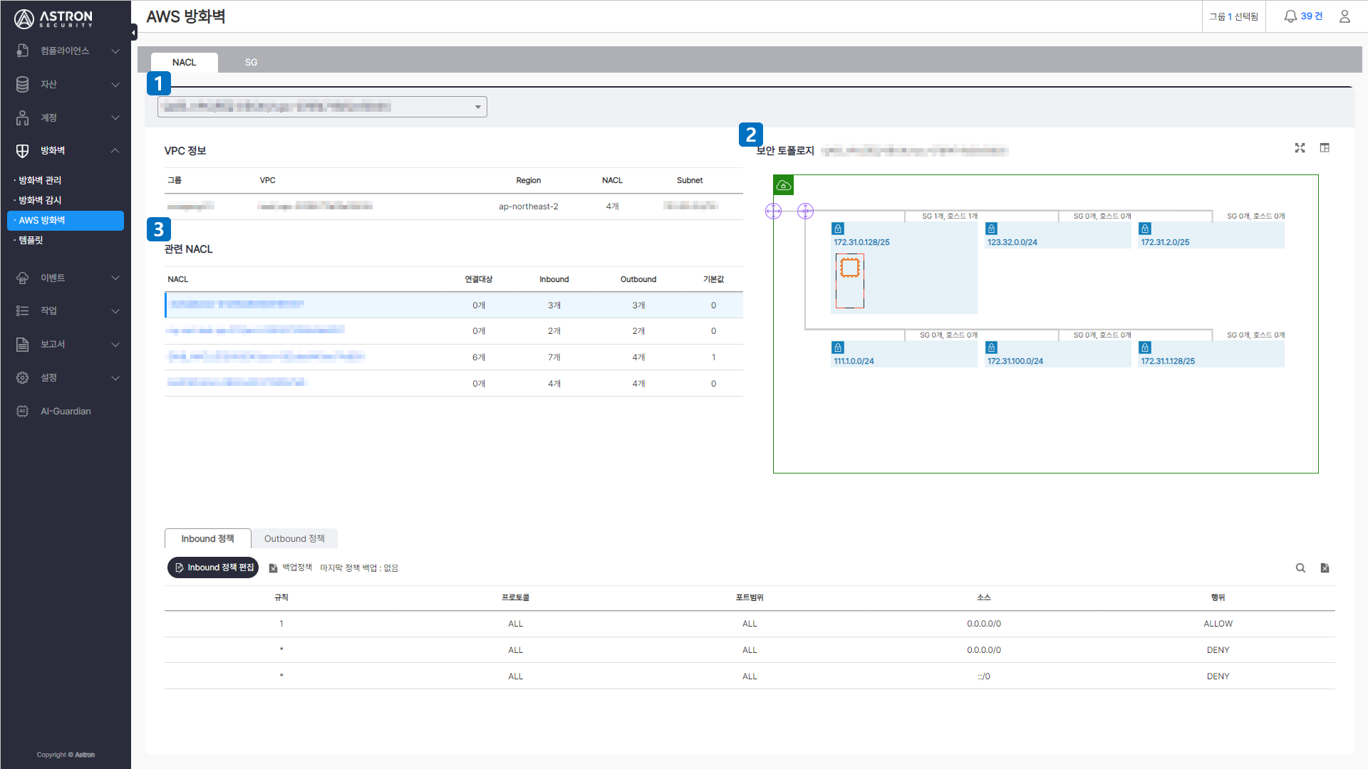
Task: Switch to Outbound 정책 tab
Action: tap(294, 539)
